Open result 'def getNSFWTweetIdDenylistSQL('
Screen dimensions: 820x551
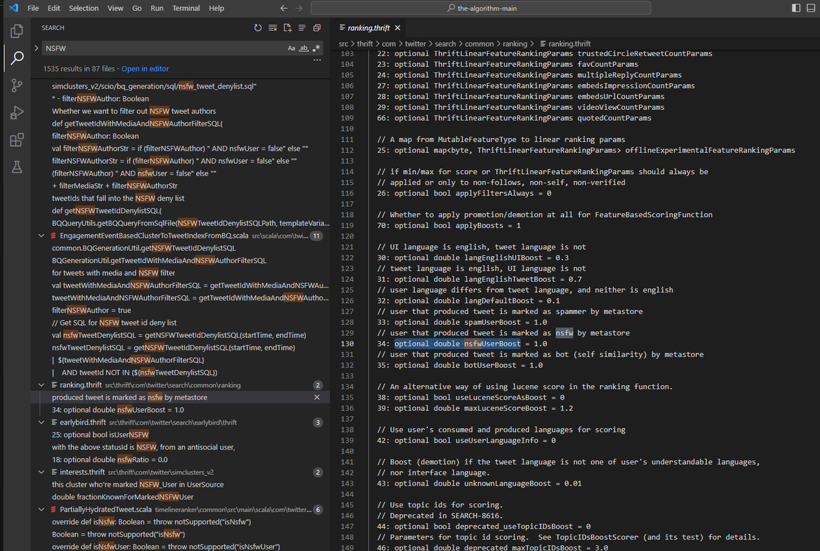point(108,210)
